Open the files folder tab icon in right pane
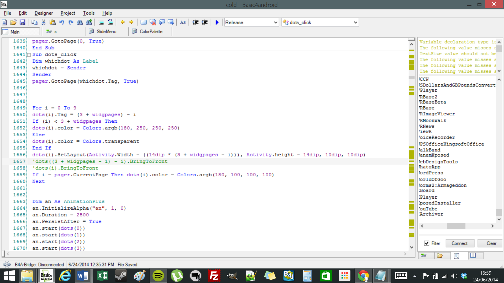The image size is (504, 283). 440,255
